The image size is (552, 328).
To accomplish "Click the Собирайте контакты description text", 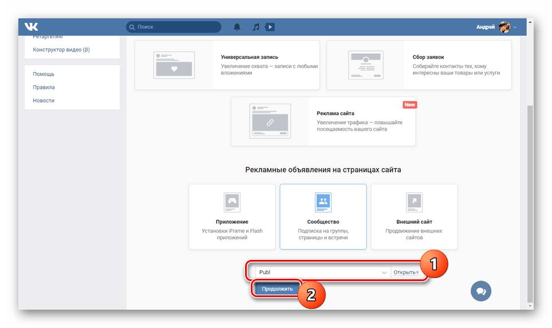I will tap(456, 69).
